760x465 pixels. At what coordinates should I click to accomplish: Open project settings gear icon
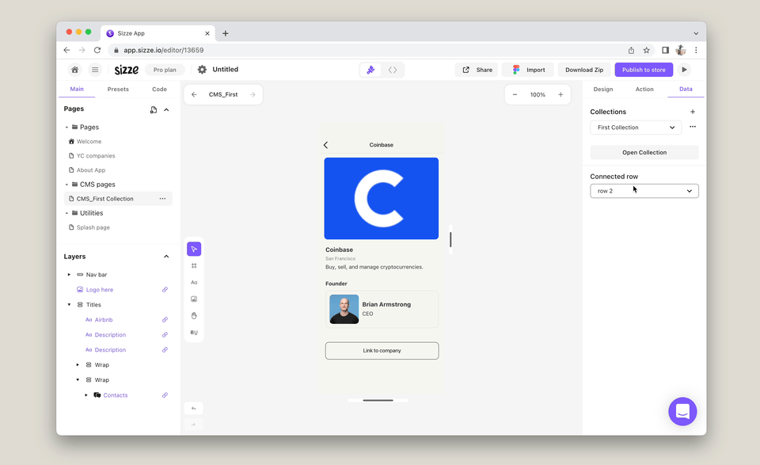click(x=202, y=70)
